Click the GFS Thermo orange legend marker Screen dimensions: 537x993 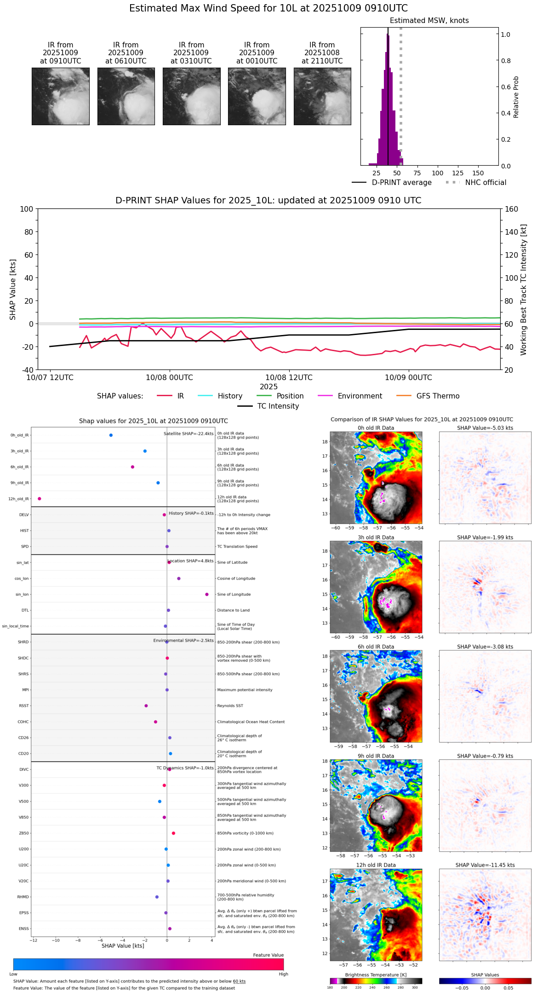pos(404,396)
